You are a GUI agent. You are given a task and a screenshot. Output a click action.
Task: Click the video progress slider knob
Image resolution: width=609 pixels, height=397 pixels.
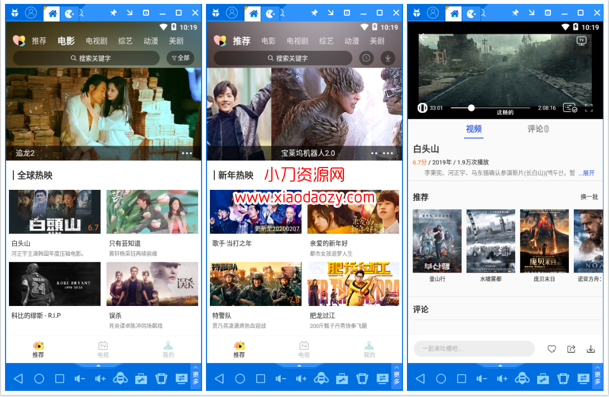pos(471,108)
